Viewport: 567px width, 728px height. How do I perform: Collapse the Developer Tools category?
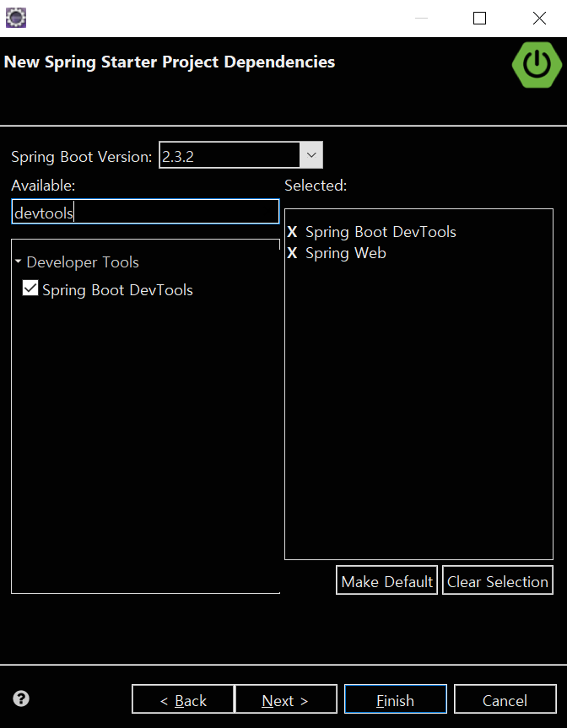[18, 262]
